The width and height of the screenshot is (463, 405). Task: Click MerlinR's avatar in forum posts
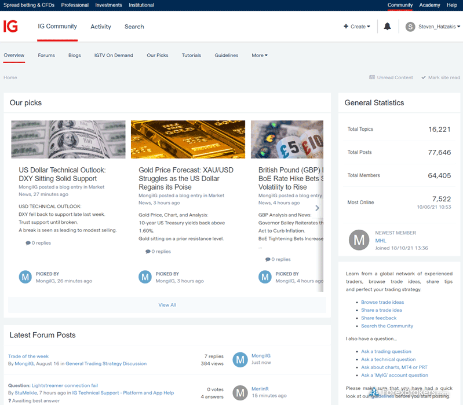pyautogui.click(x=240, y=393)
